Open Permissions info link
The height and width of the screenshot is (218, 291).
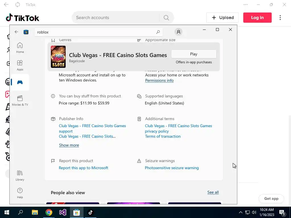(x=159, y=80)
